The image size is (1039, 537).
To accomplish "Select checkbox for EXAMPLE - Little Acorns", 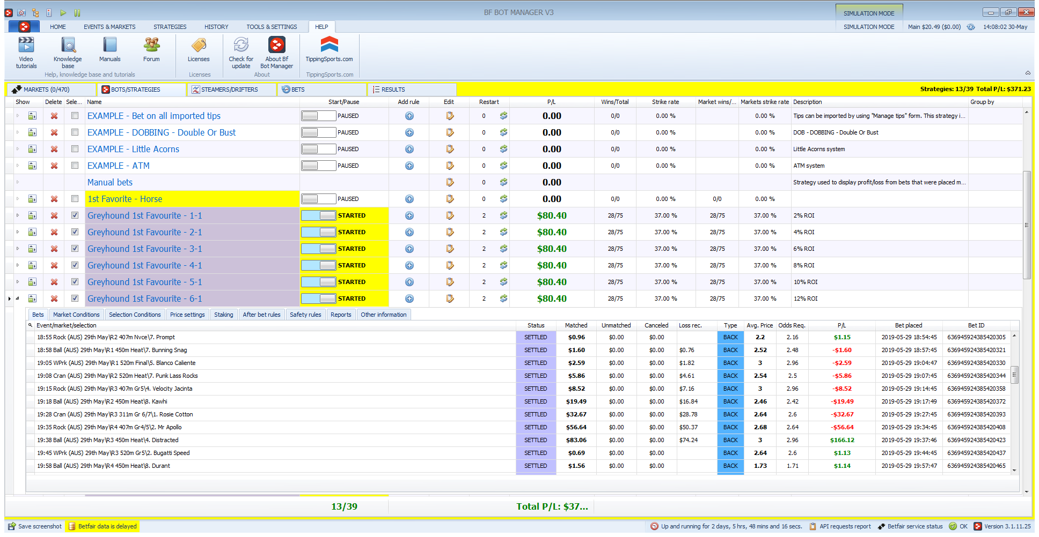I will point(75,149).
